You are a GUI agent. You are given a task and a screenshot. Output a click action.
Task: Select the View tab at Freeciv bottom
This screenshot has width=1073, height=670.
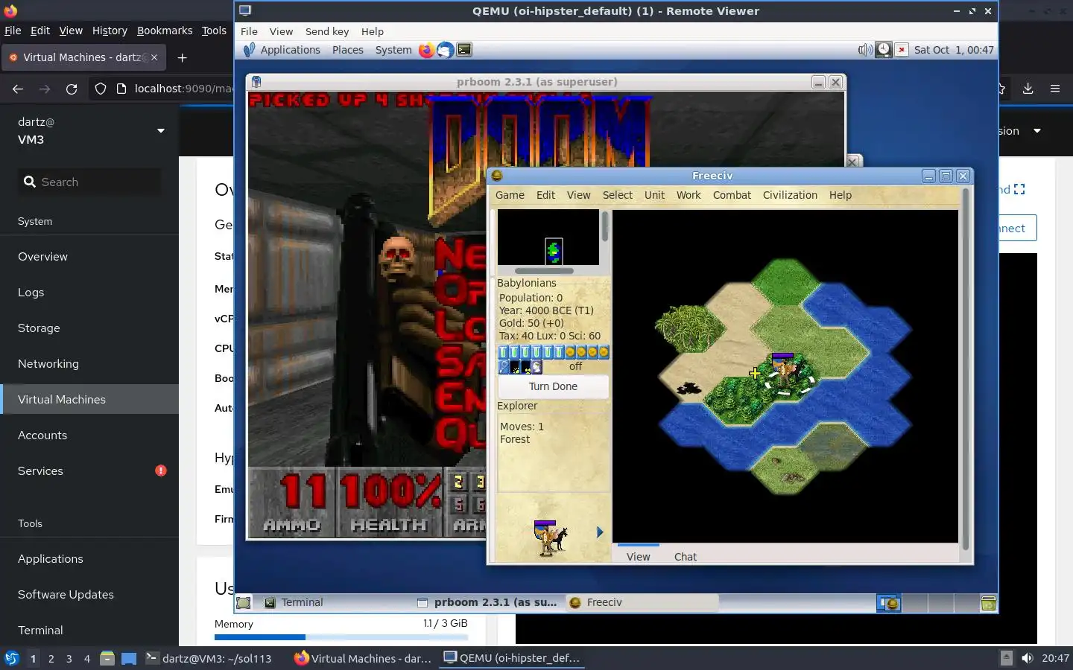tap(638, 557)
